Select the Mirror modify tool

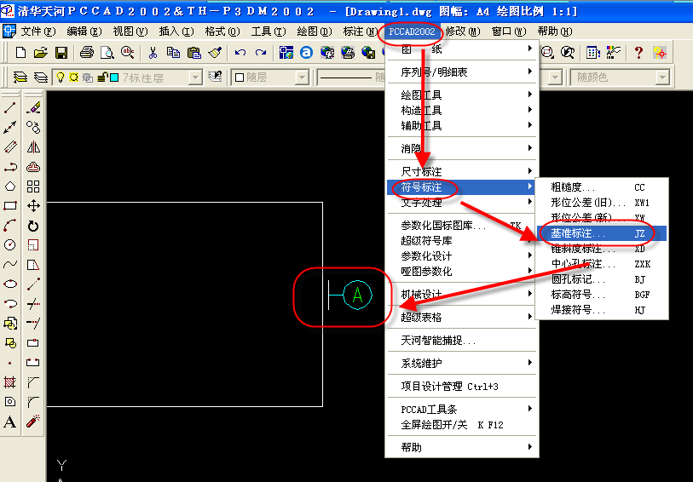(33, 147)
